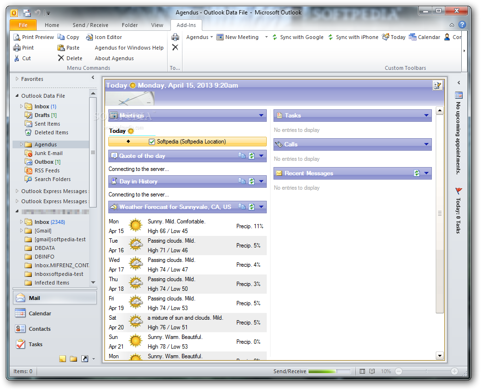Switch to Reading view in status bar
Viewport: 481px width, 390px height.
pyautogui.click(x=372, y=371)
